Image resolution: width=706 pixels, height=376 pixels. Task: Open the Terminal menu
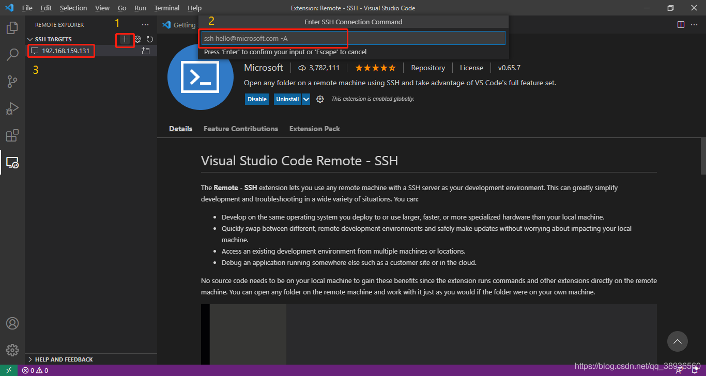(167, 8)
